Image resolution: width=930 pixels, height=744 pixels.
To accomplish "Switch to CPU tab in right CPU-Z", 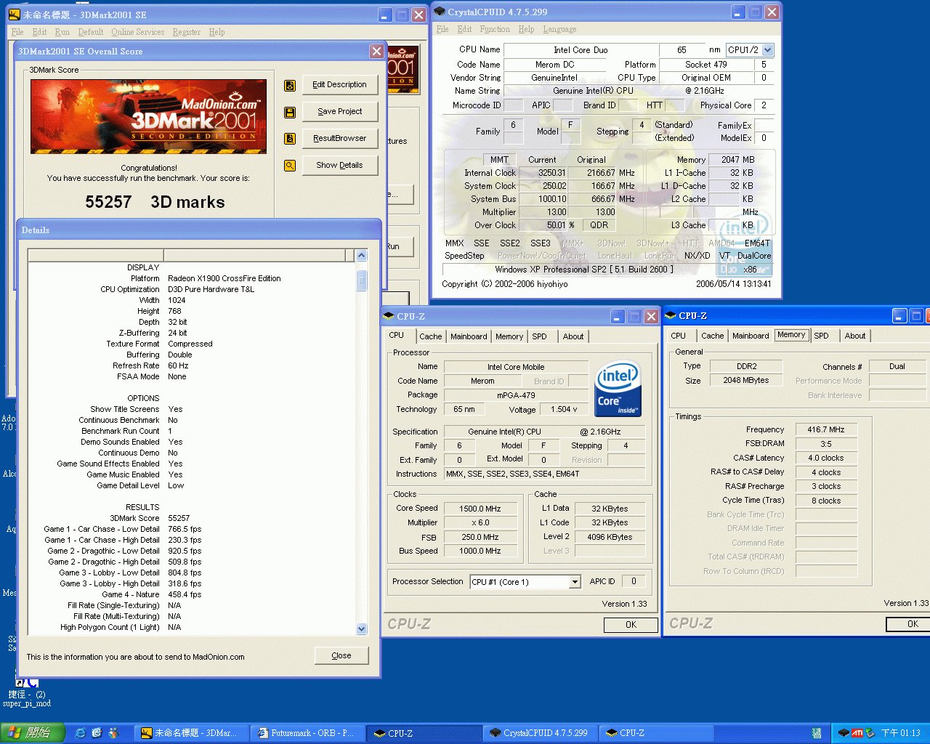I will coord(678,336).
